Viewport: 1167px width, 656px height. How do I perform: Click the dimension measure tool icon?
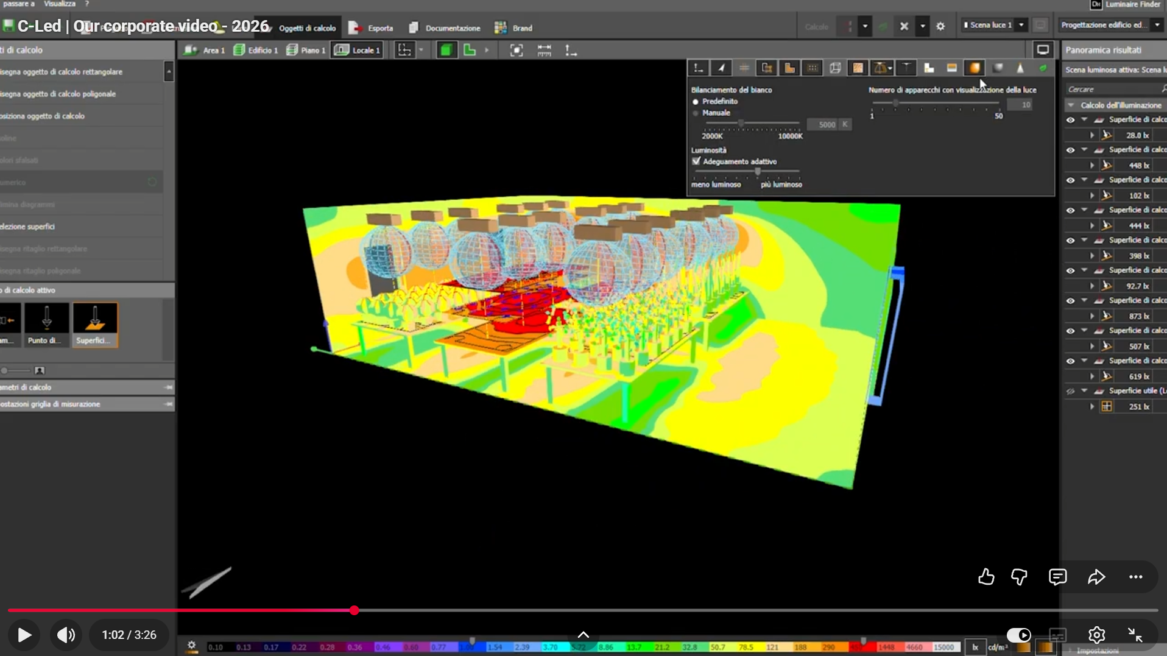coord(544,51)
